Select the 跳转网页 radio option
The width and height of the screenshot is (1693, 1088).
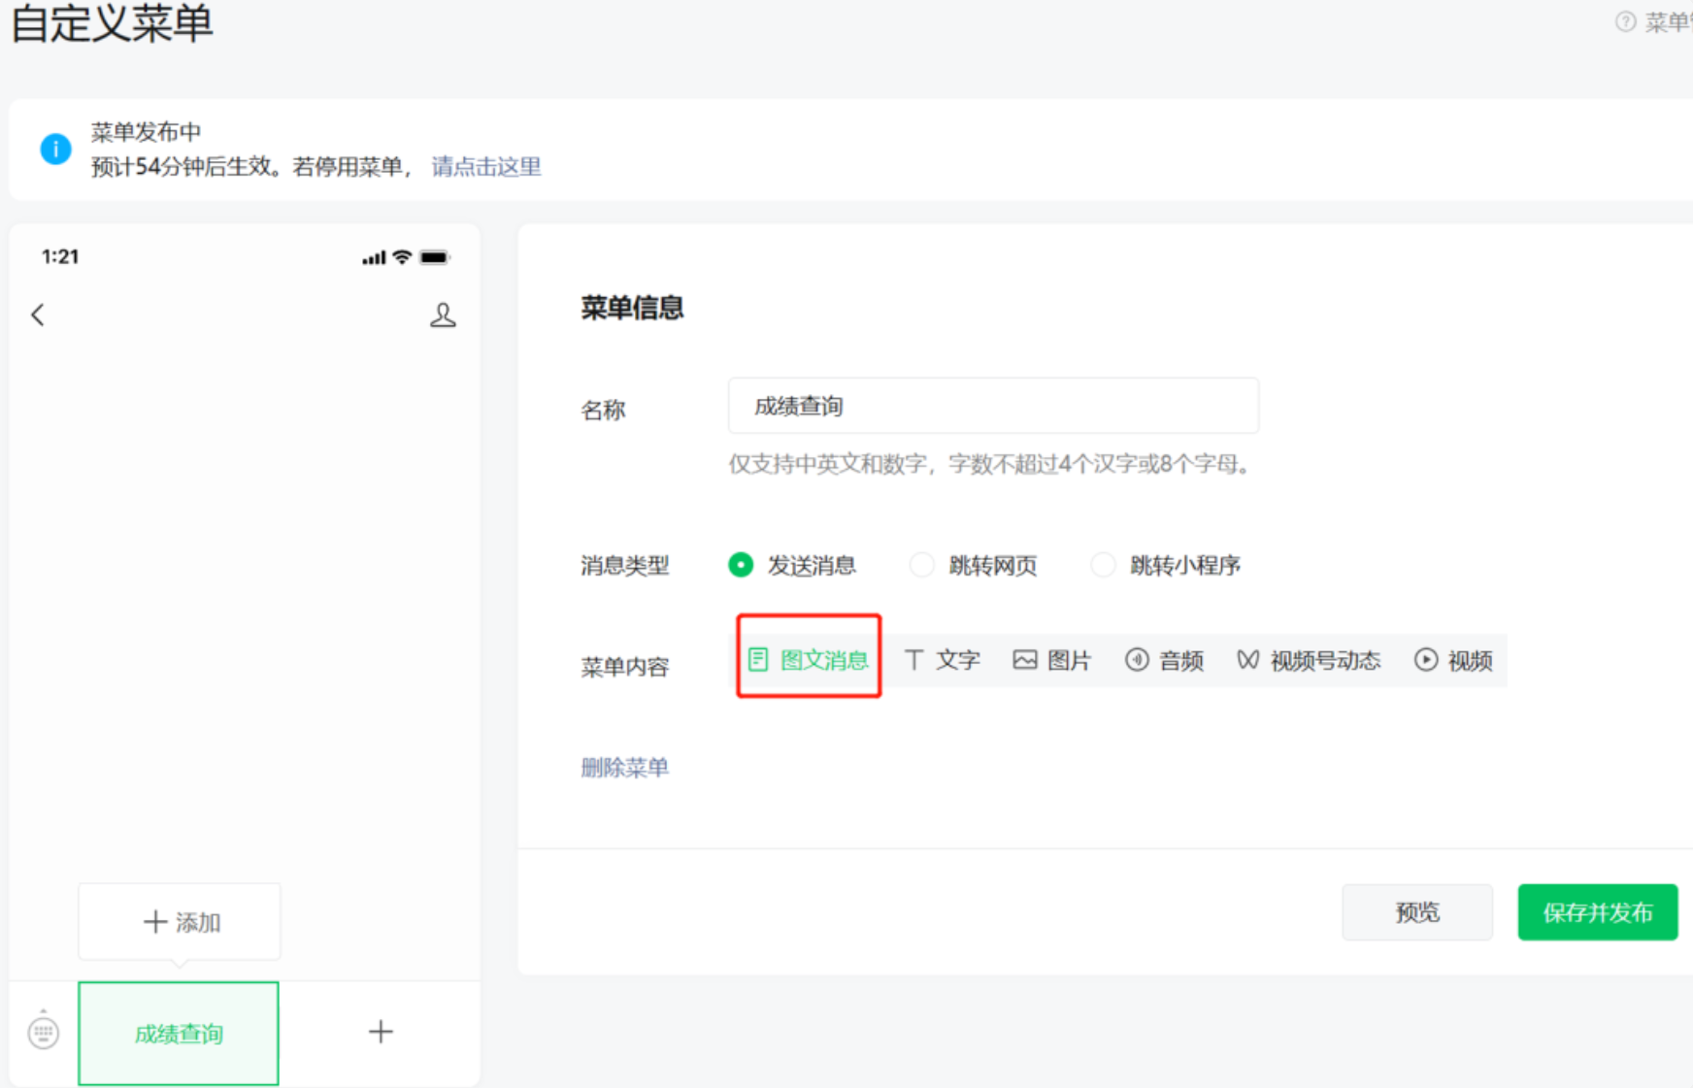pos(974,565)
